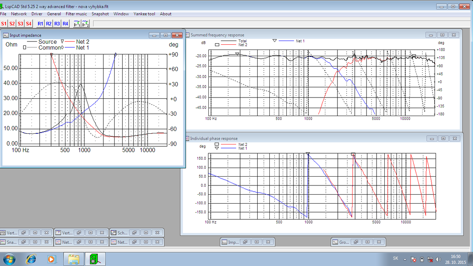Open the Window menu

(121, 14)
